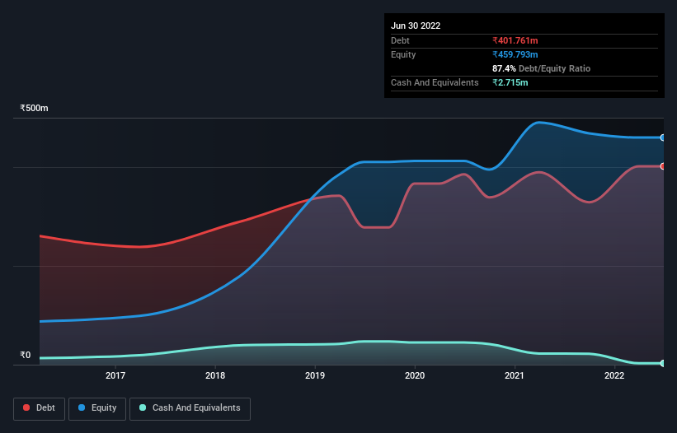
Task: Click the red Debt dot in the legend
Action: click(x=26, y=407)
